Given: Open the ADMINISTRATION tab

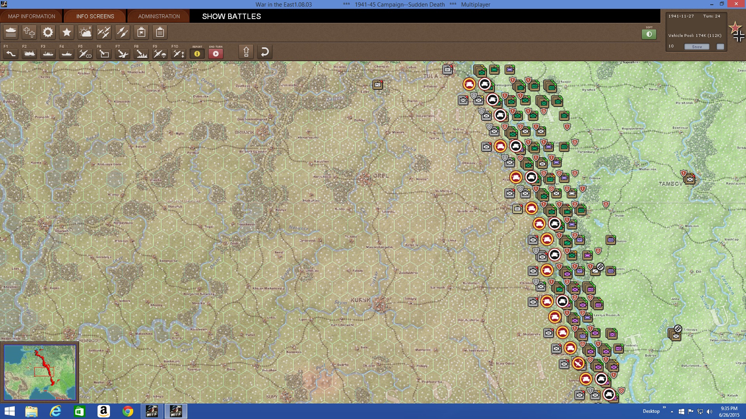Looking at the screenshot, I should click(x=159, y=16).
